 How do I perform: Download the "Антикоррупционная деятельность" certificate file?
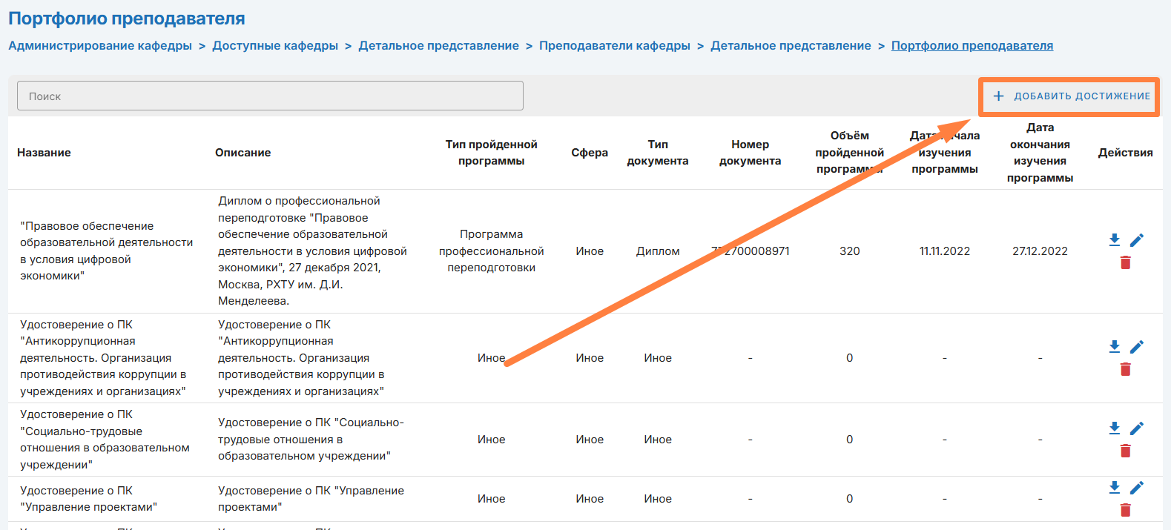tap(1114, 347)
